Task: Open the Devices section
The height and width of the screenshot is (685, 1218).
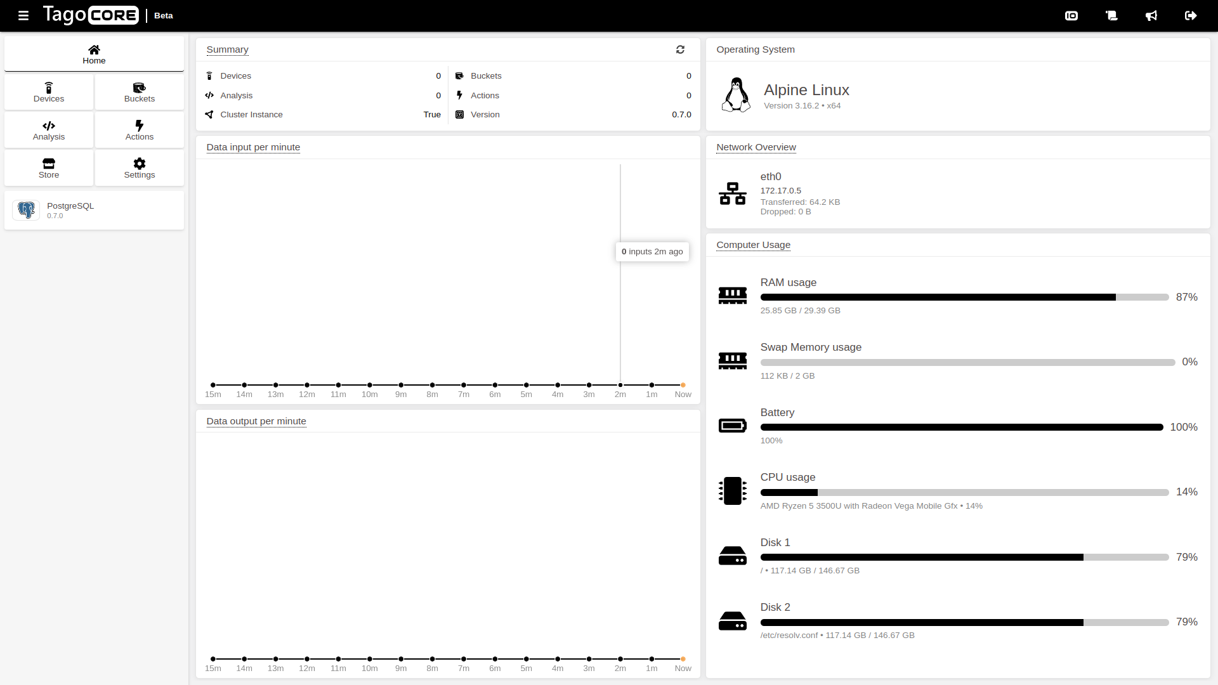Action: (49, 92)
